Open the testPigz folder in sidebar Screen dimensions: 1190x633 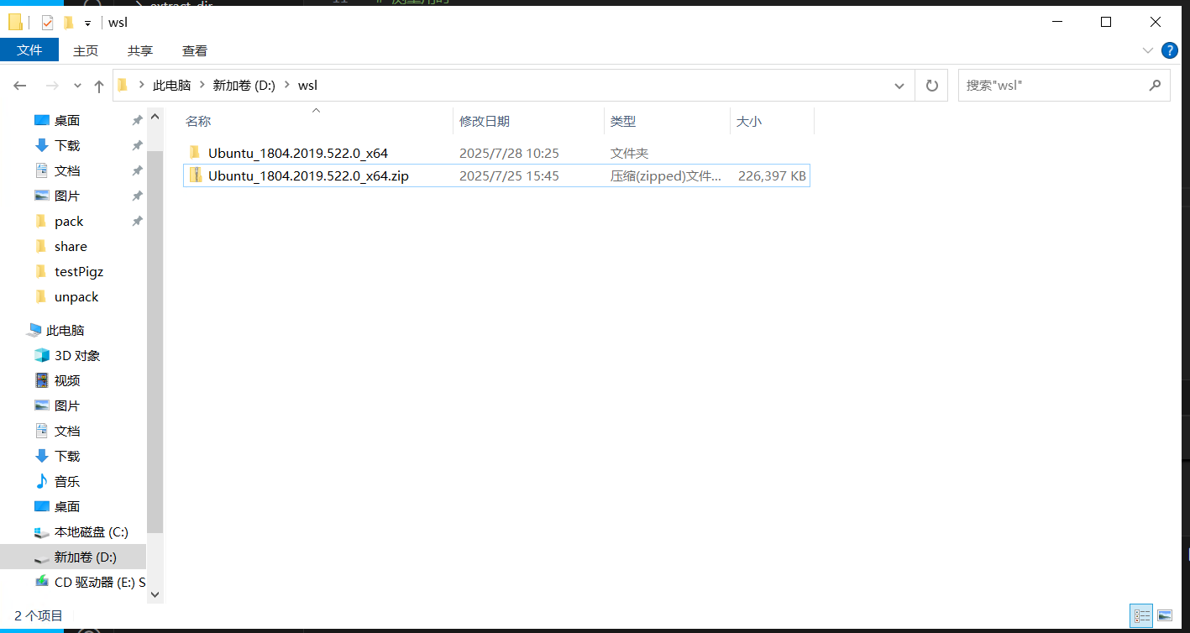tap(79, 271)
